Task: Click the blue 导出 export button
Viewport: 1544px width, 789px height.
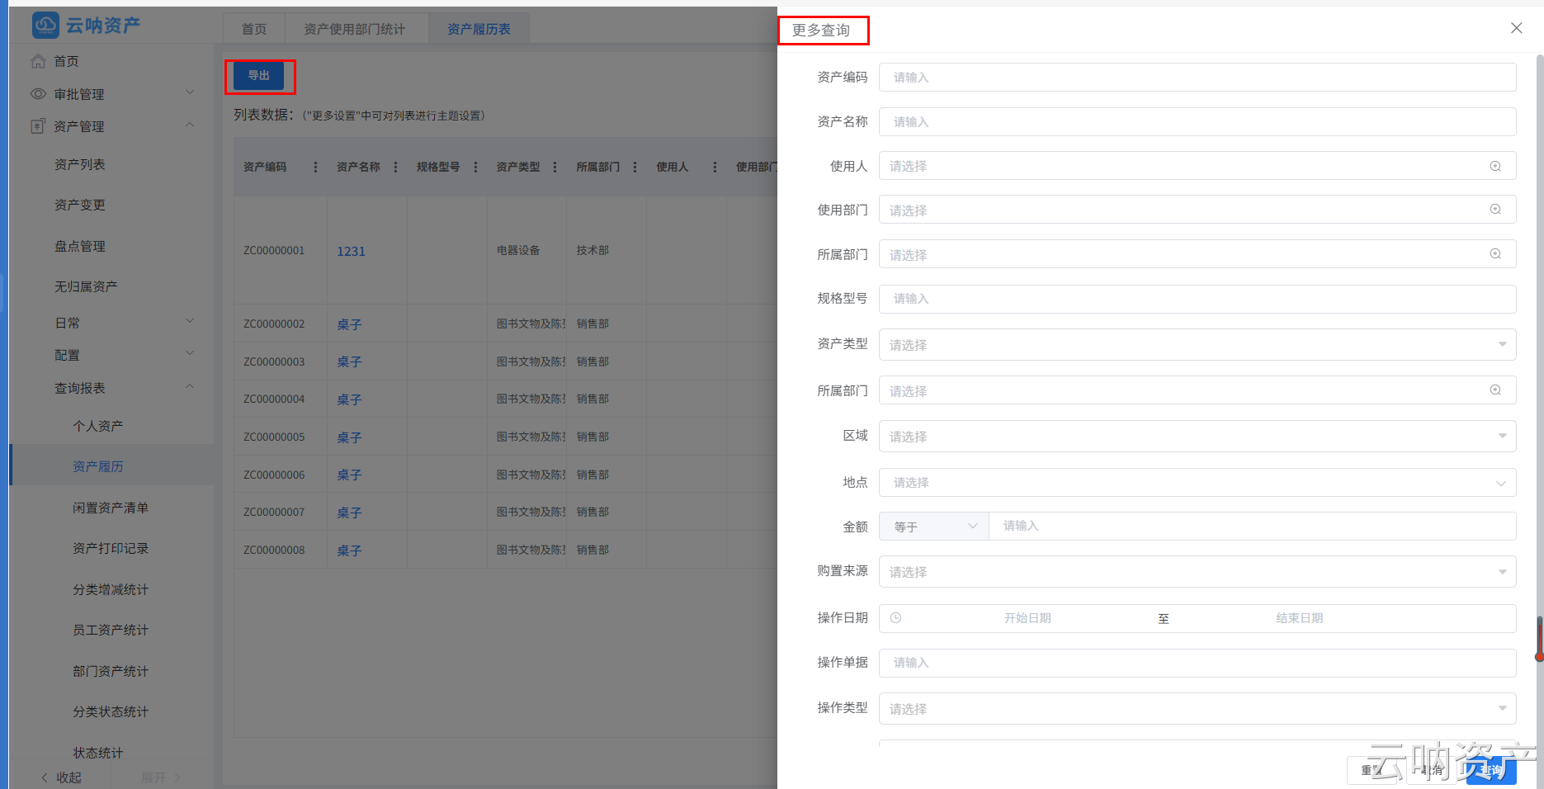Action: pos(259,76)
